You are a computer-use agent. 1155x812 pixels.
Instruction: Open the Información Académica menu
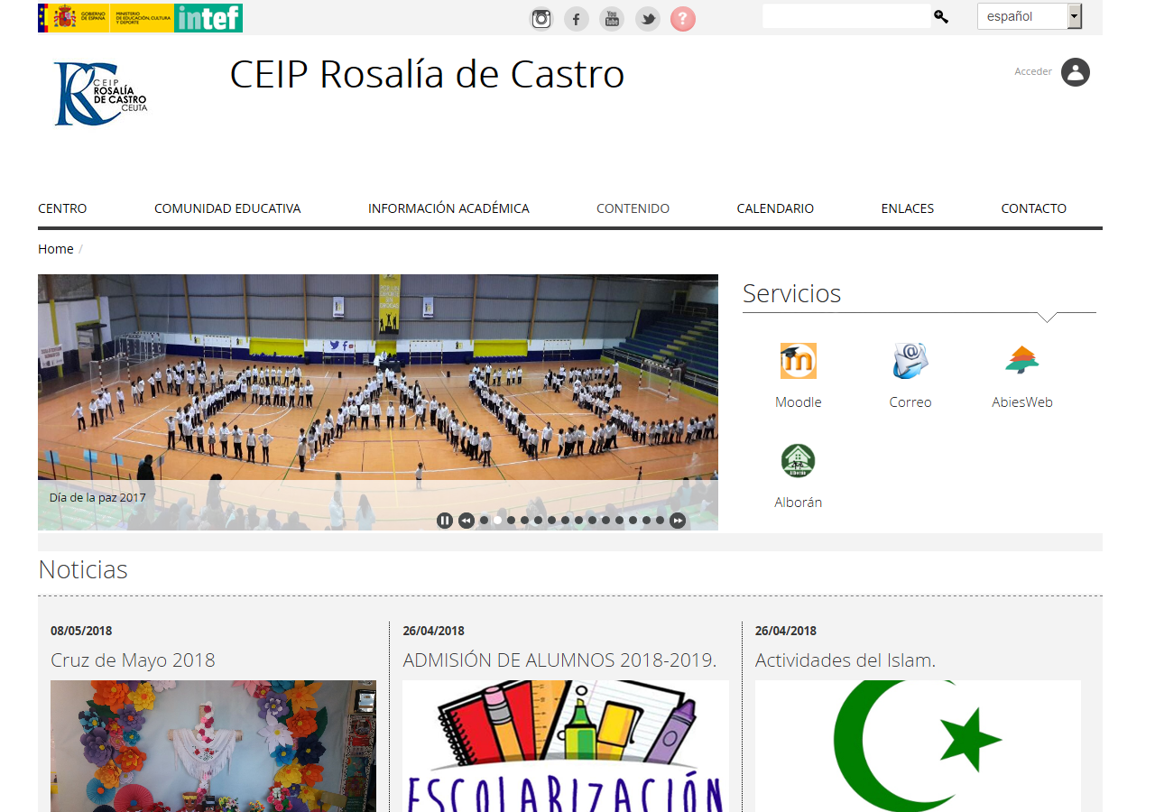(448, 208)
